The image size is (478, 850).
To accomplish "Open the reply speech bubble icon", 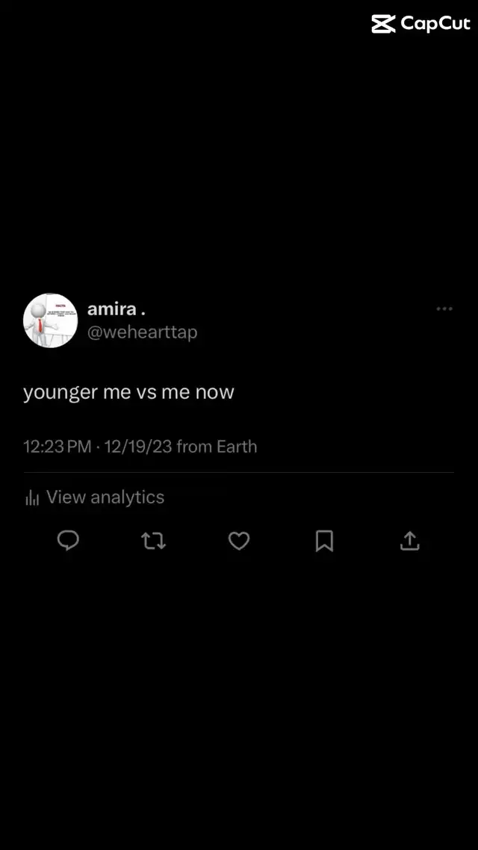I will (68, 541).
